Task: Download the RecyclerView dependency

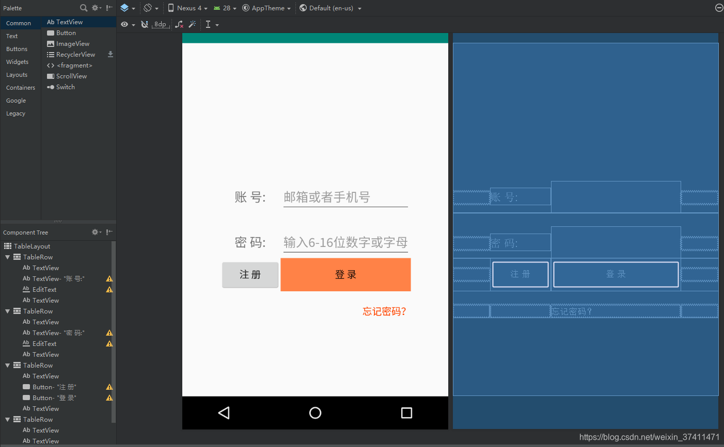Action: click(x=110, y=54)
